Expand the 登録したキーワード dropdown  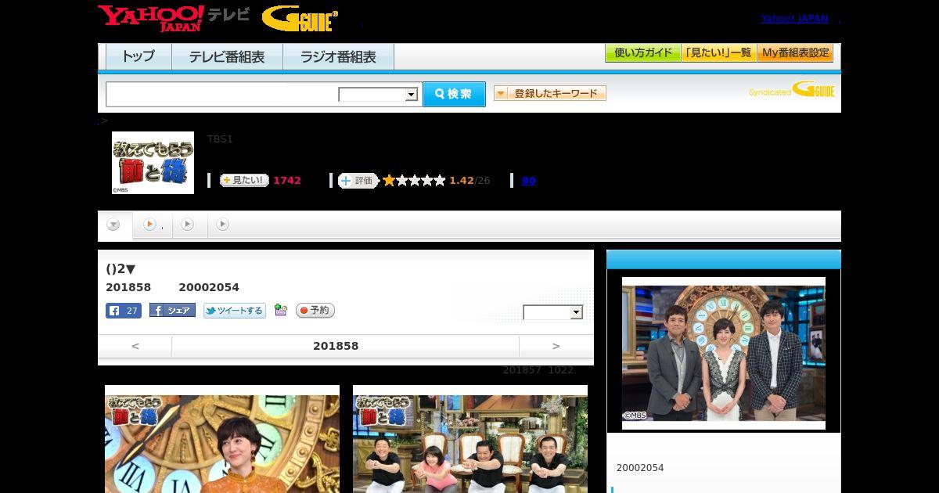(549, 93)
